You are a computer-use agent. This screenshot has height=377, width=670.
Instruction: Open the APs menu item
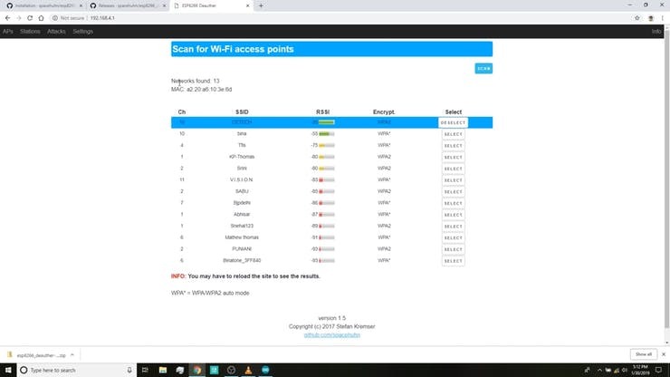tap(7, 31)
